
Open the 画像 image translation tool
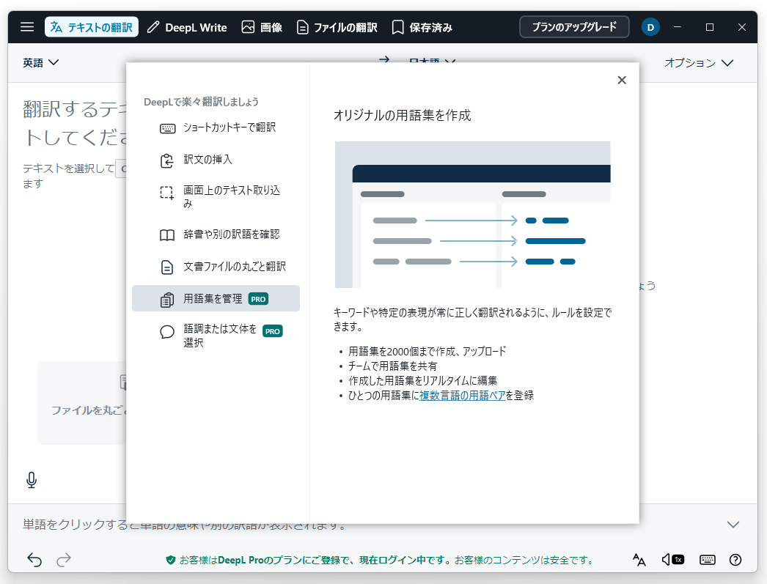click(x=262, y=27)
